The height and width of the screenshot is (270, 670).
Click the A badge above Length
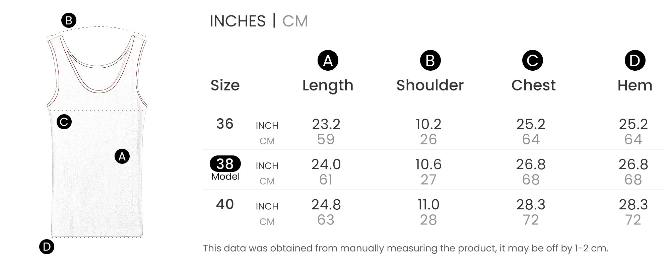[328, 61]
